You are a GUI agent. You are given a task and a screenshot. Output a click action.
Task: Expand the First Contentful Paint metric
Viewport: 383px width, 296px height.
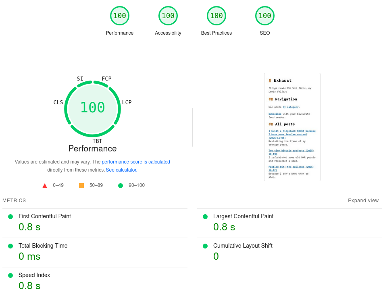[45, 216]
